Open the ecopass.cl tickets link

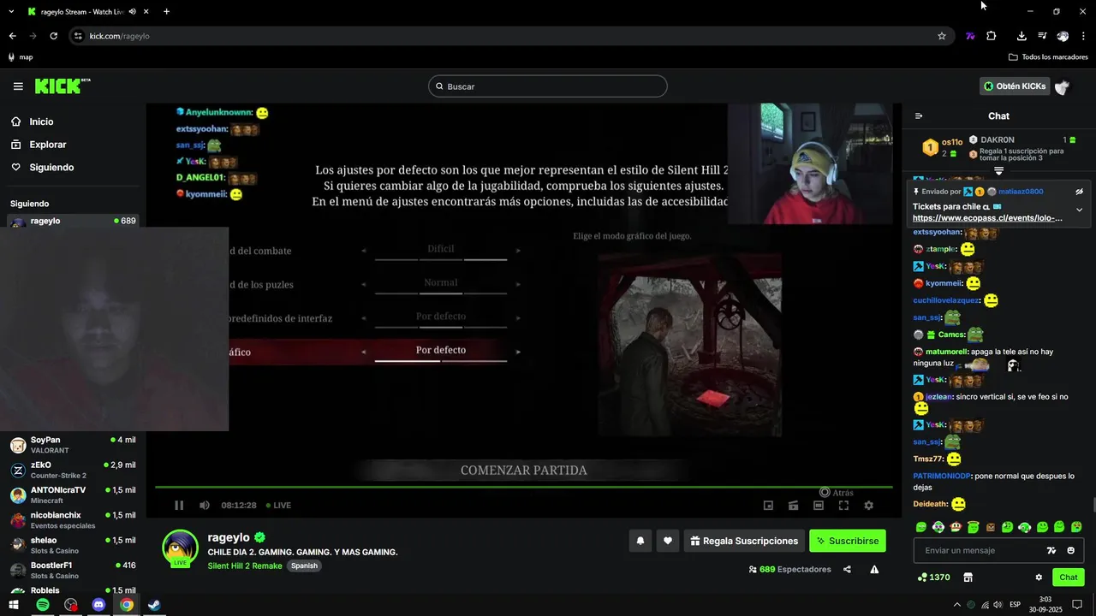987,218
